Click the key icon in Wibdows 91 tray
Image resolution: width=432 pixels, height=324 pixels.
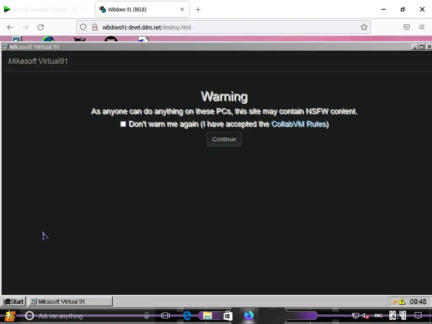click(394, 302)
